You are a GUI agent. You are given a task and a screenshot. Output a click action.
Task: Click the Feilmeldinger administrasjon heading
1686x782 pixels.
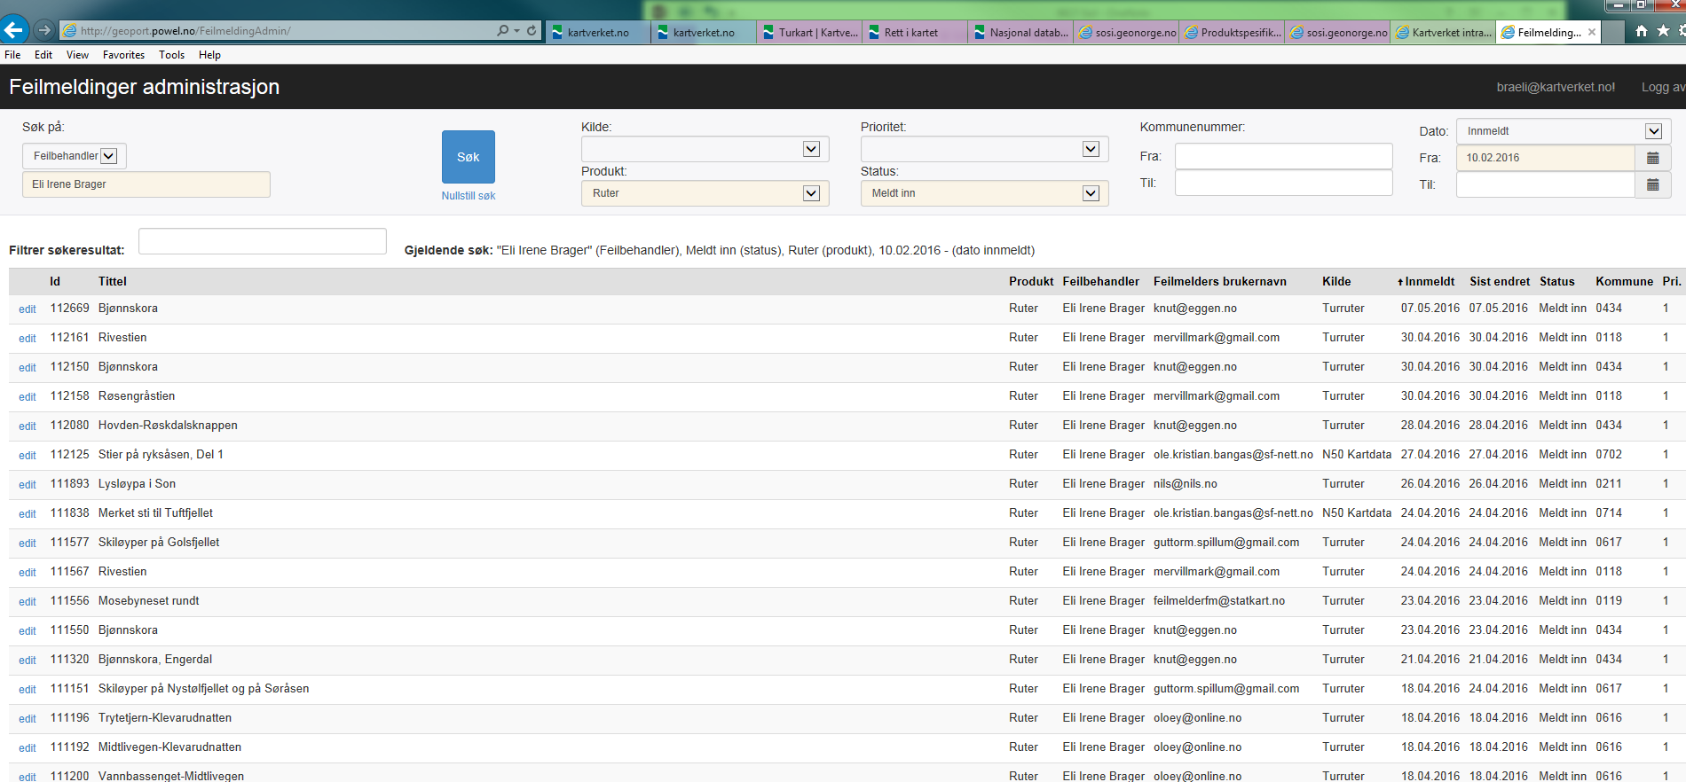(x=145, y=87)
